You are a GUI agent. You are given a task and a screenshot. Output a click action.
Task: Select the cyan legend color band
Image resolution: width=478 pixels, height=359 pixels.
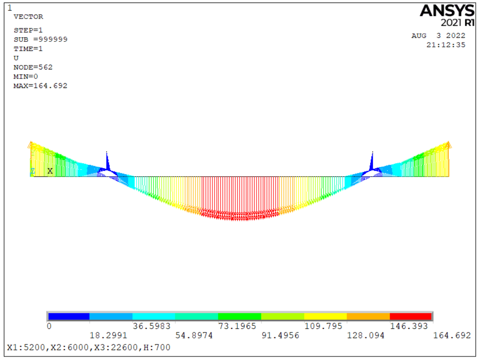[x=154, y=316]
